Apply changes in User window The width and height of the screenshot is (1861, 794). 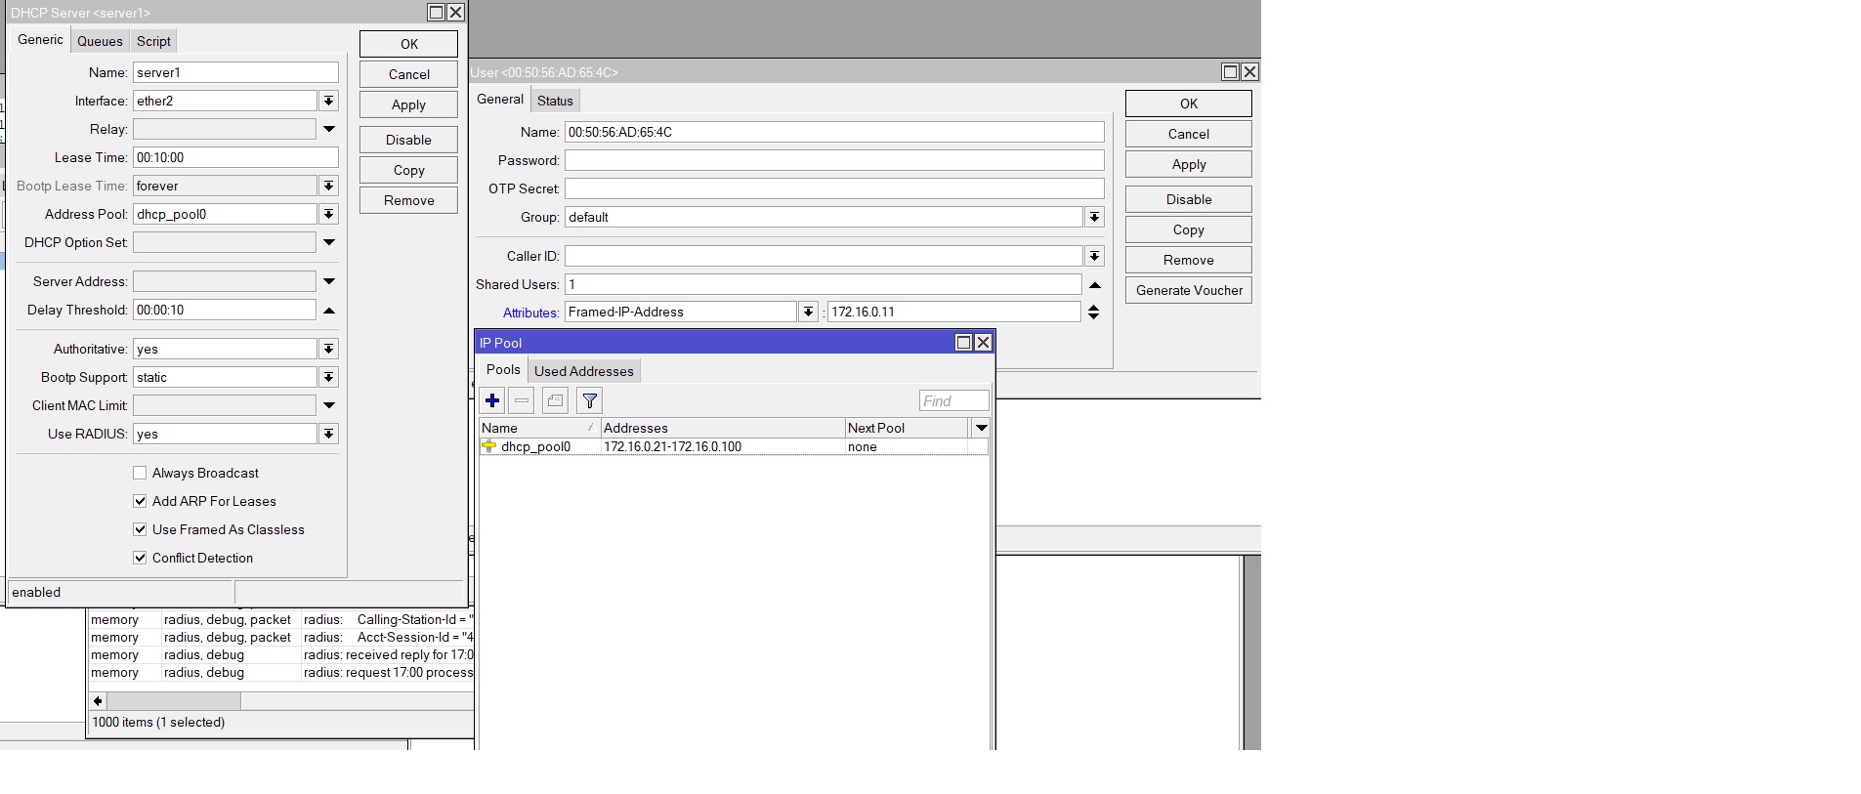[x=1188, y=164]
